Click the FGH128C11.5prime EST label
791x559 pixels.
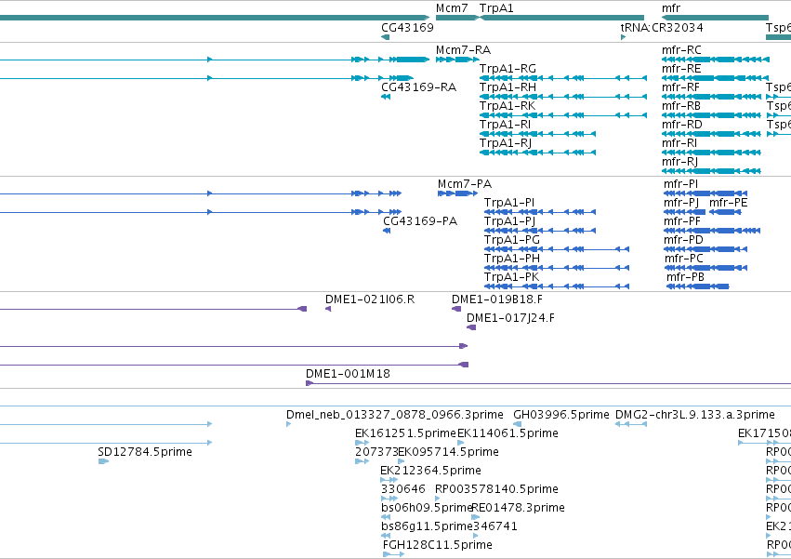438,546
